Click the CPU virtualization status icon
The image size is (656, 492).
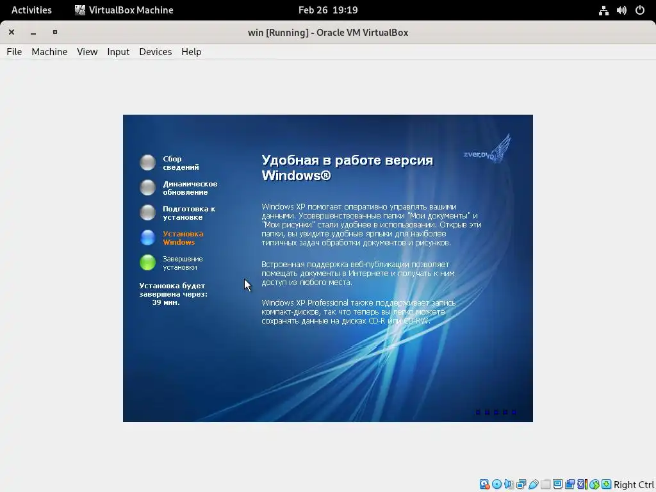pos(582,484)
